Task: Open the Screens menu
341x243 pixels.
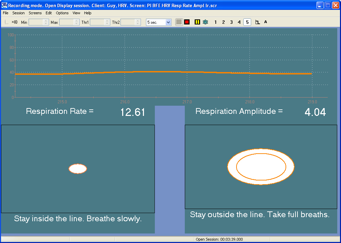Action: click(x=35, y=13)
